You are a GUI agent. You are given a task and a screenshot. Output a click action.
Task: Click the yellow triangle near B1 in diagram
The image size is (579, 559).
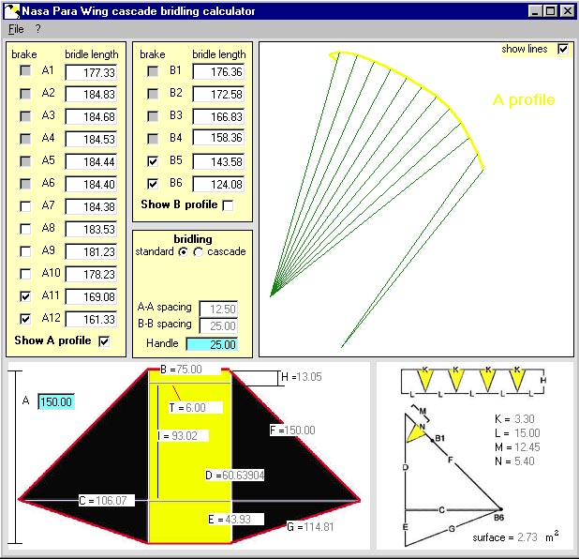click(415, 433)
